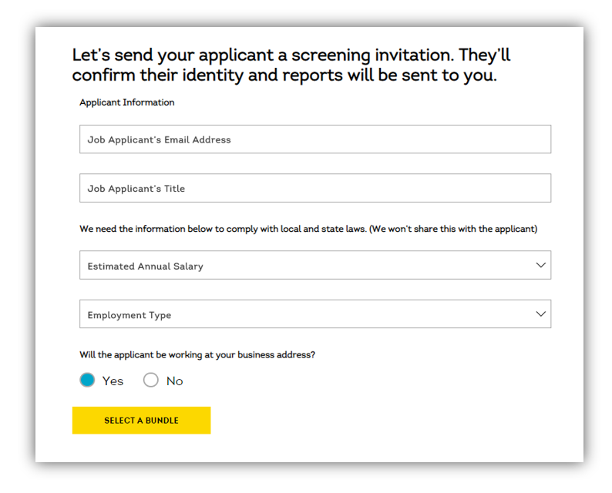Open the Estimated Annual Salary dropdown
Screen dimensions: 612x493
tap(315, 265)
